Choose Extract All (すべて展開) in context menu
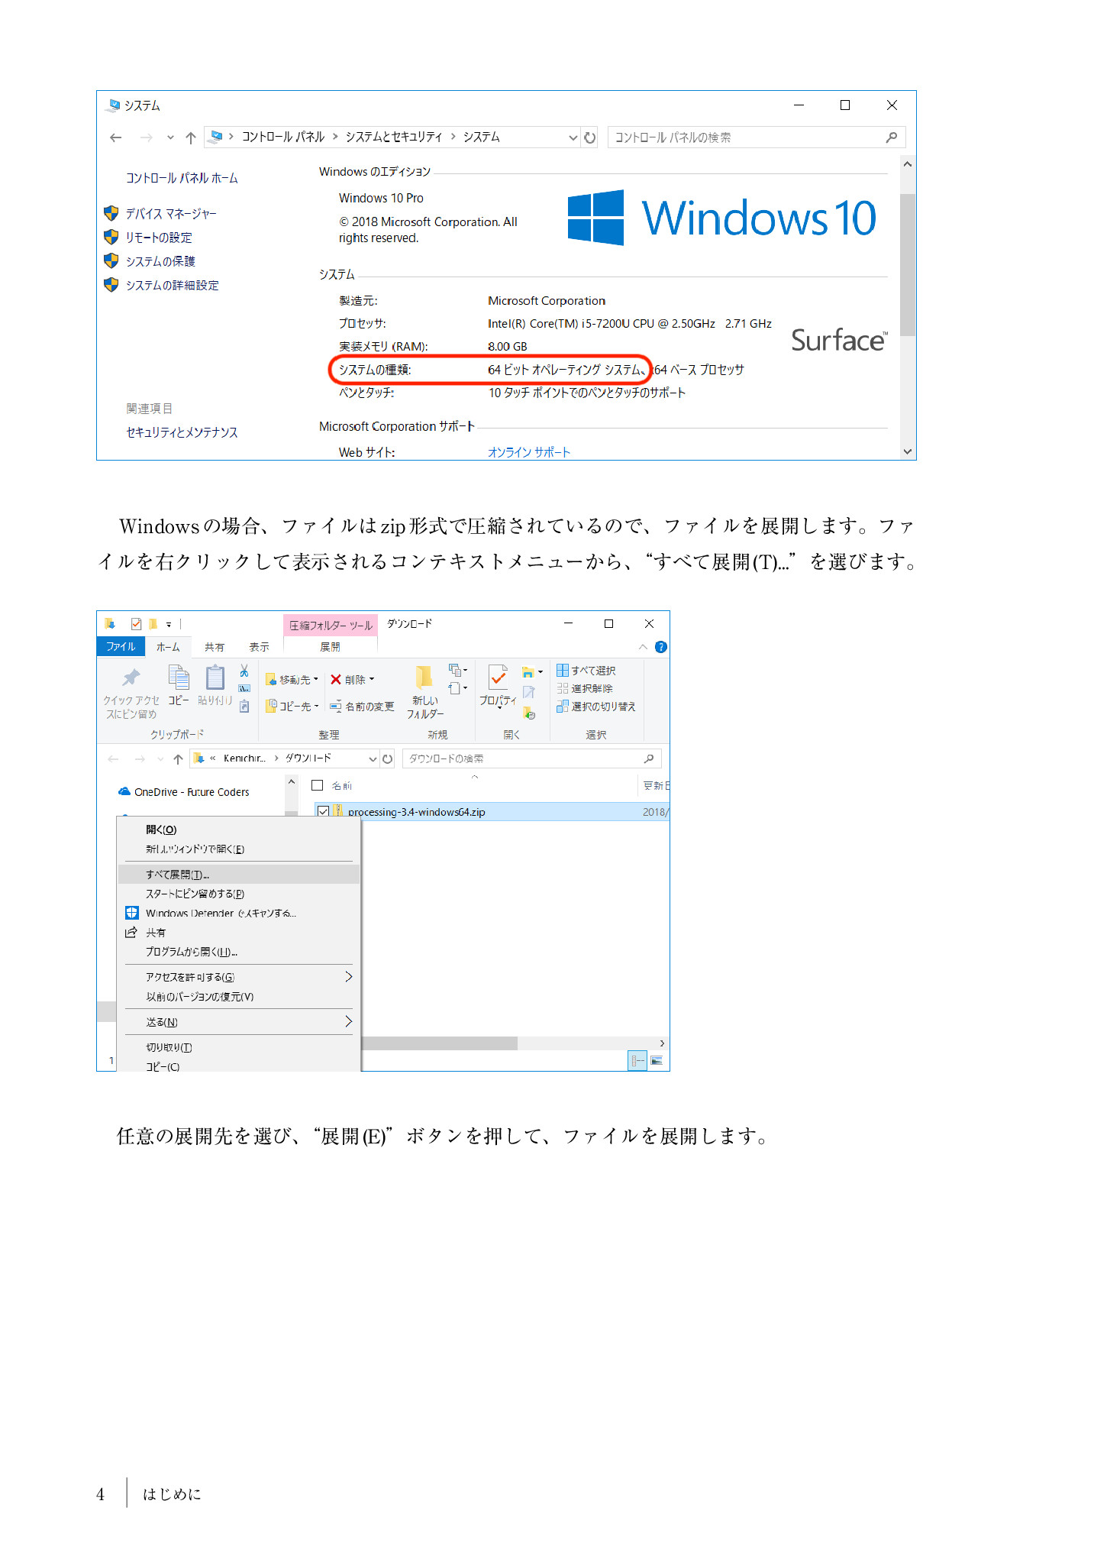This screenshot has width=1094, height=1546. point(239,875)
